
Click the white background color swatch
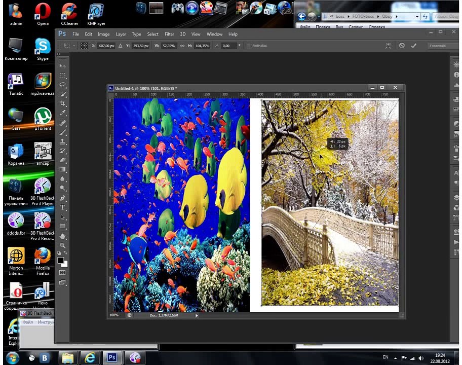66,265
